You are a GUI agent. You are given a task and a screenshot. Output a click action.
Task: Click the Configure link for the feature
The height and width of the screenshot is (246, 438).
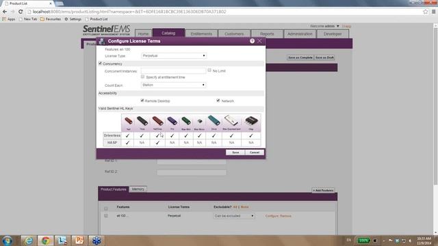pyautogui.click(x=272, y=216)
